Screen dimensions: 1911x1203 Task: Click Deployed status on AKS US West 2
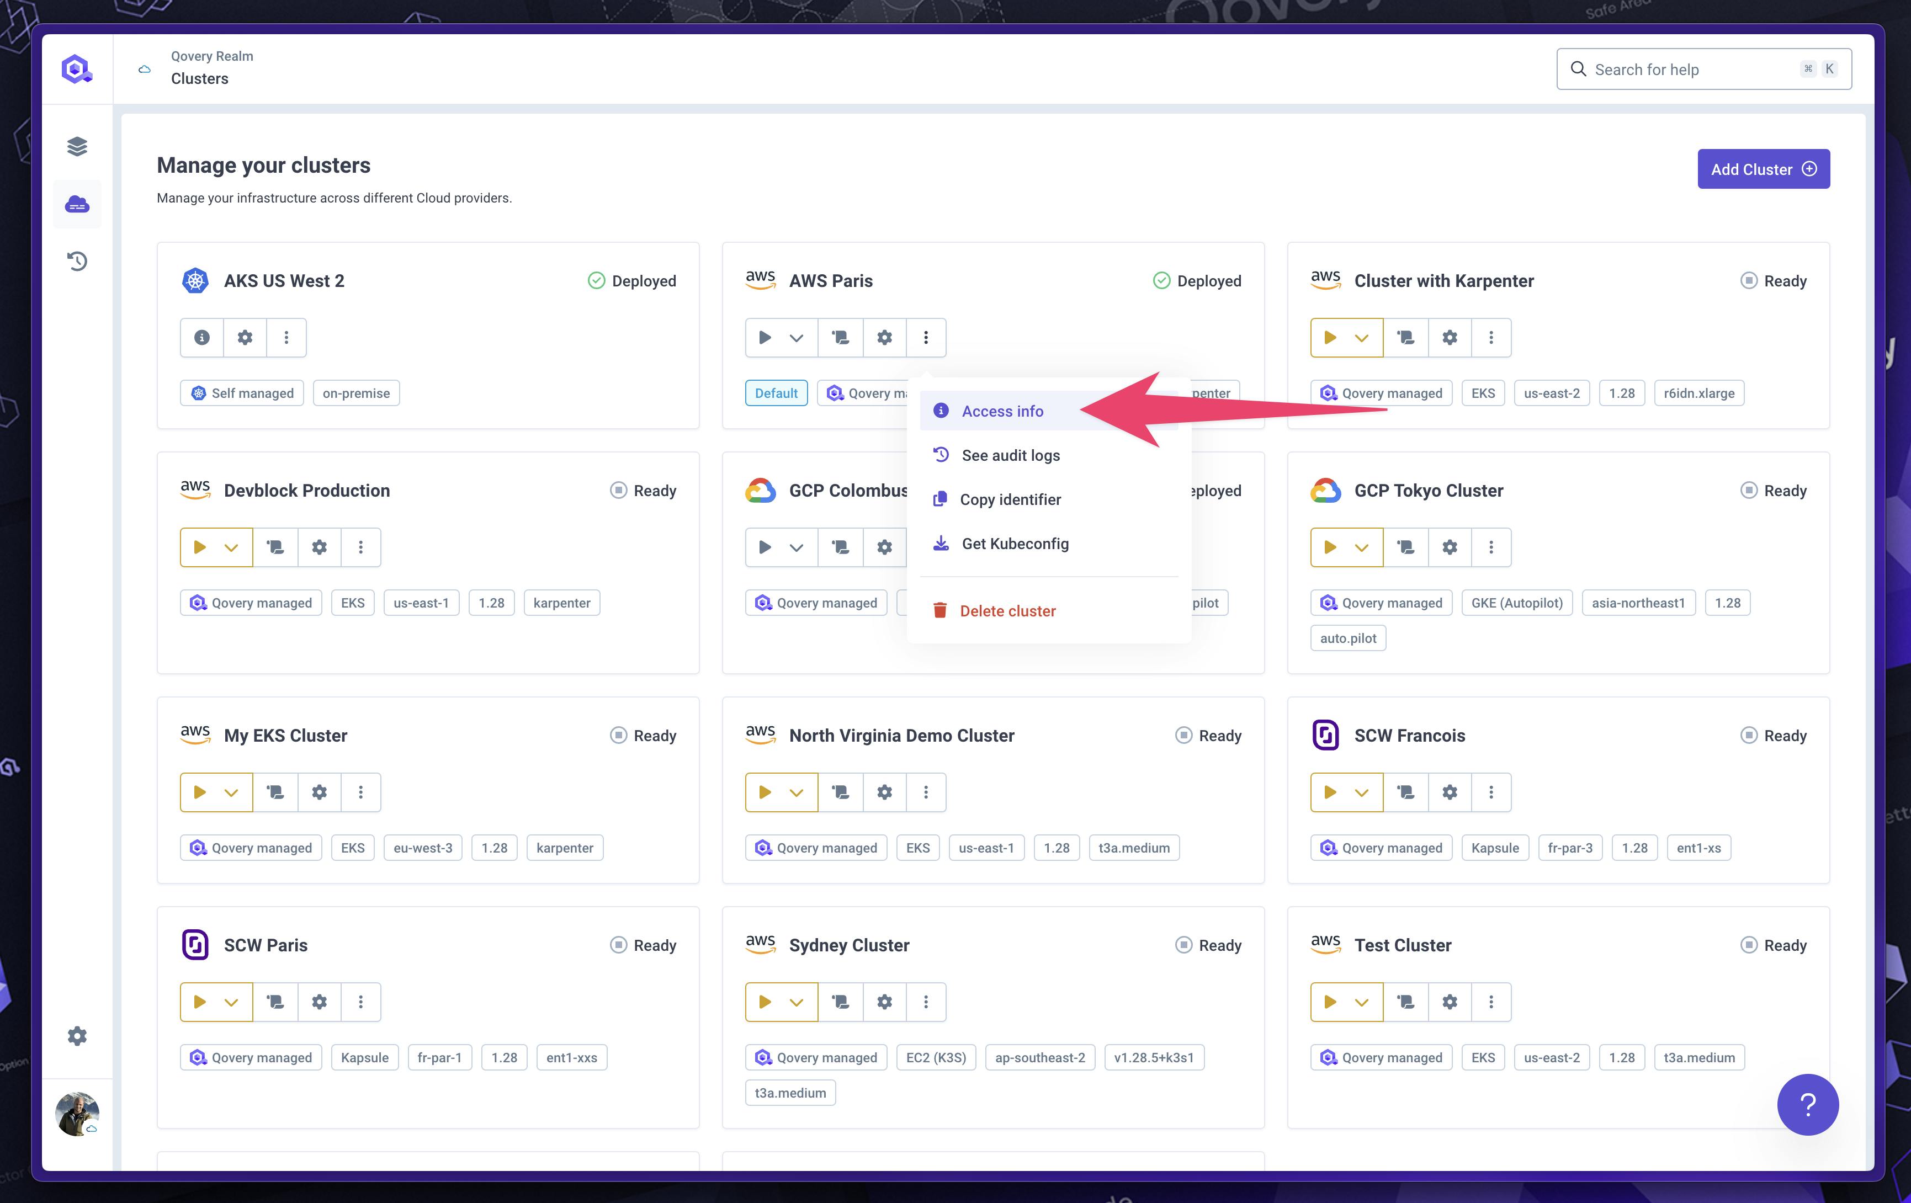(631, 281)
